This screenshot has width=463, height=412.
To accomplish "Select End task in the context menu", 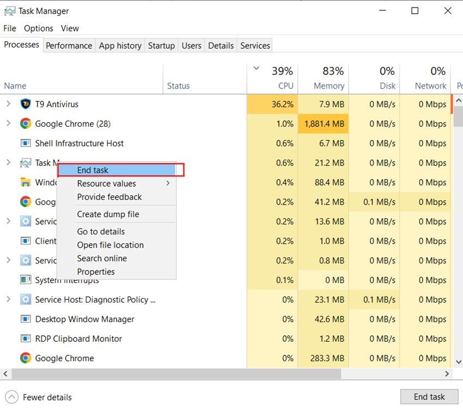I will click(x=93, y=170).
